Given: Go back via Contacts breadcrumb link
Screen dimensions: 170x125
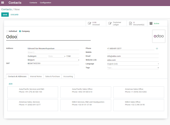Looking at the screenshot, I should [6, 9].
